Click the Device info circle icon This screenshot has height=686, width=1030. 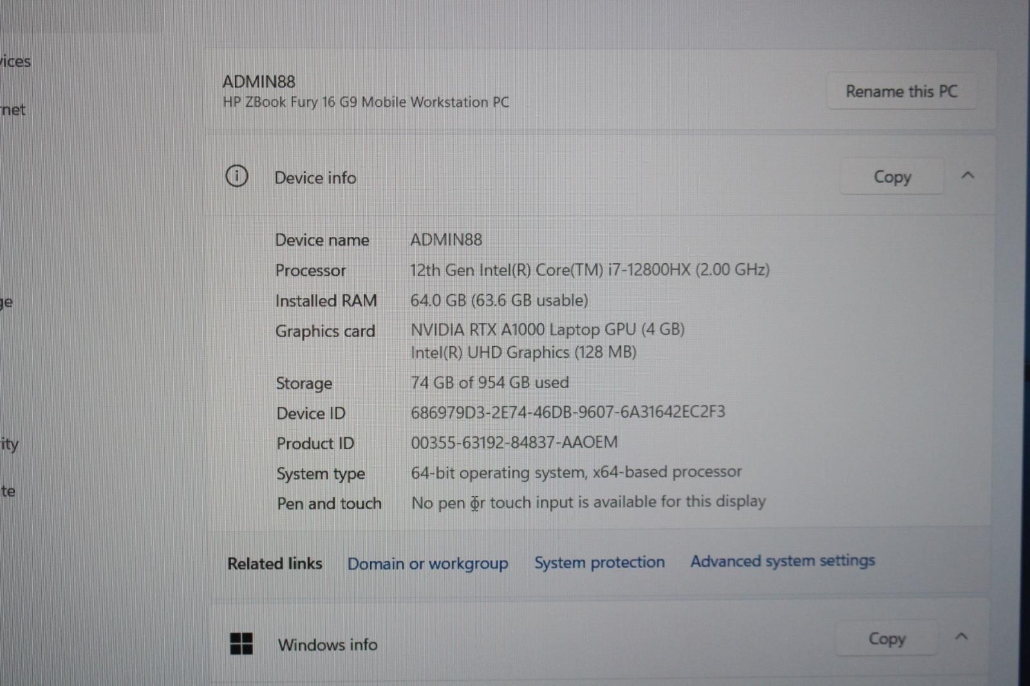click(236, 176)
